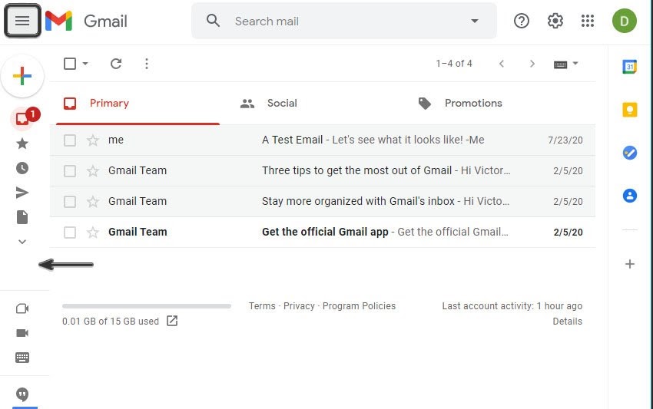Open the More three-dot menu
This screenshot has height=409, width=653.
click(146, 64)
